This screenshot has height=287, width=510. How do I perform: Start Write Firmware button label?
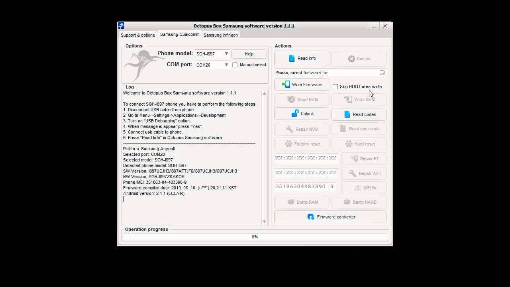(x=307, y=85)
